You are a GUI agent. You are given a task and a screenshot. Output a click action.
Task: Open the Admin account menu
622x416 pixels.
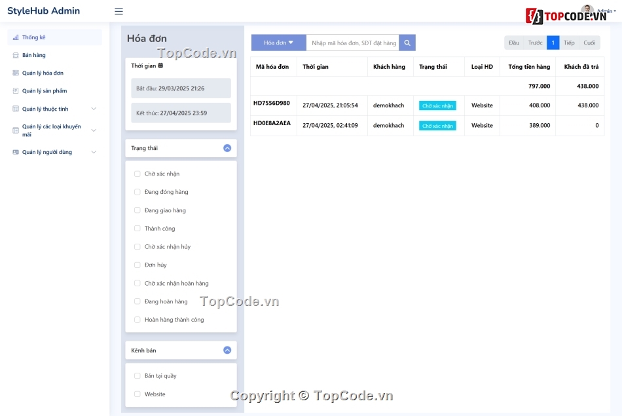click(606, 12)
